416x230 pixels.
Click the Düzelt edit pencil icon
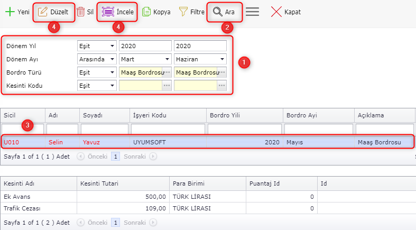[x=43, y=12]
